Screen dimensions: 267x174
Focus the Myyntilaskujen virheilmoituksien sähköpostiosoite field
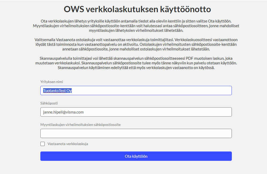click(x=136, y=133)
